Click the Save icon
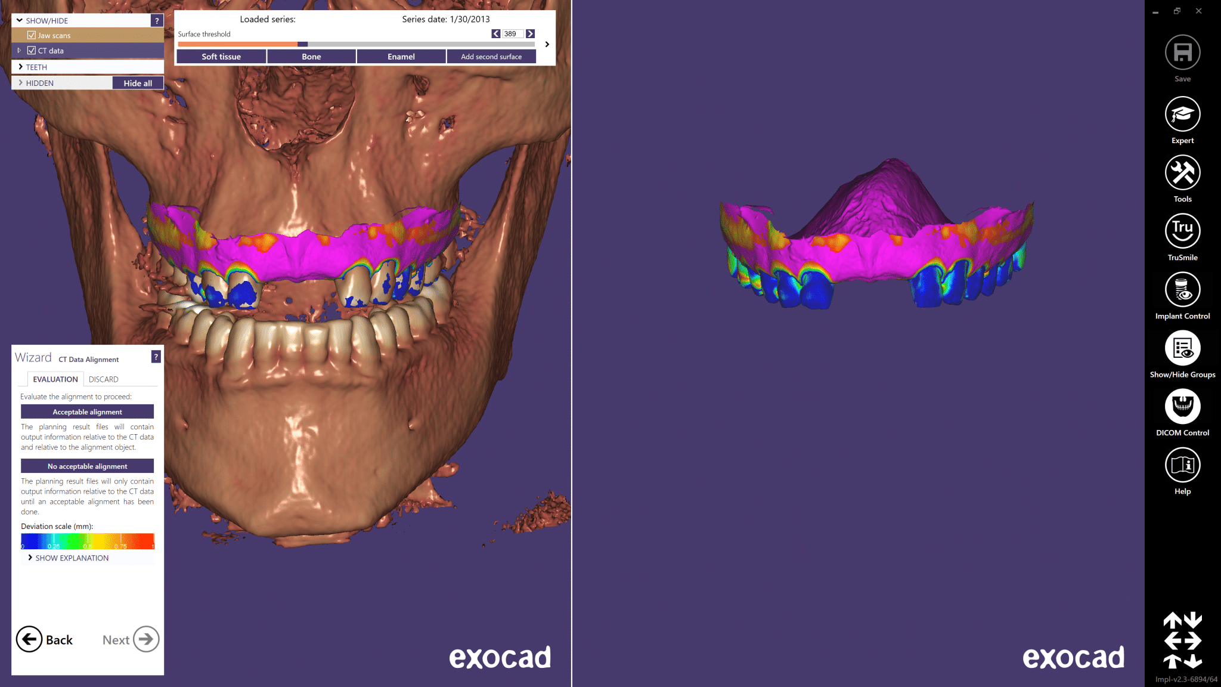 [1182, 52]
